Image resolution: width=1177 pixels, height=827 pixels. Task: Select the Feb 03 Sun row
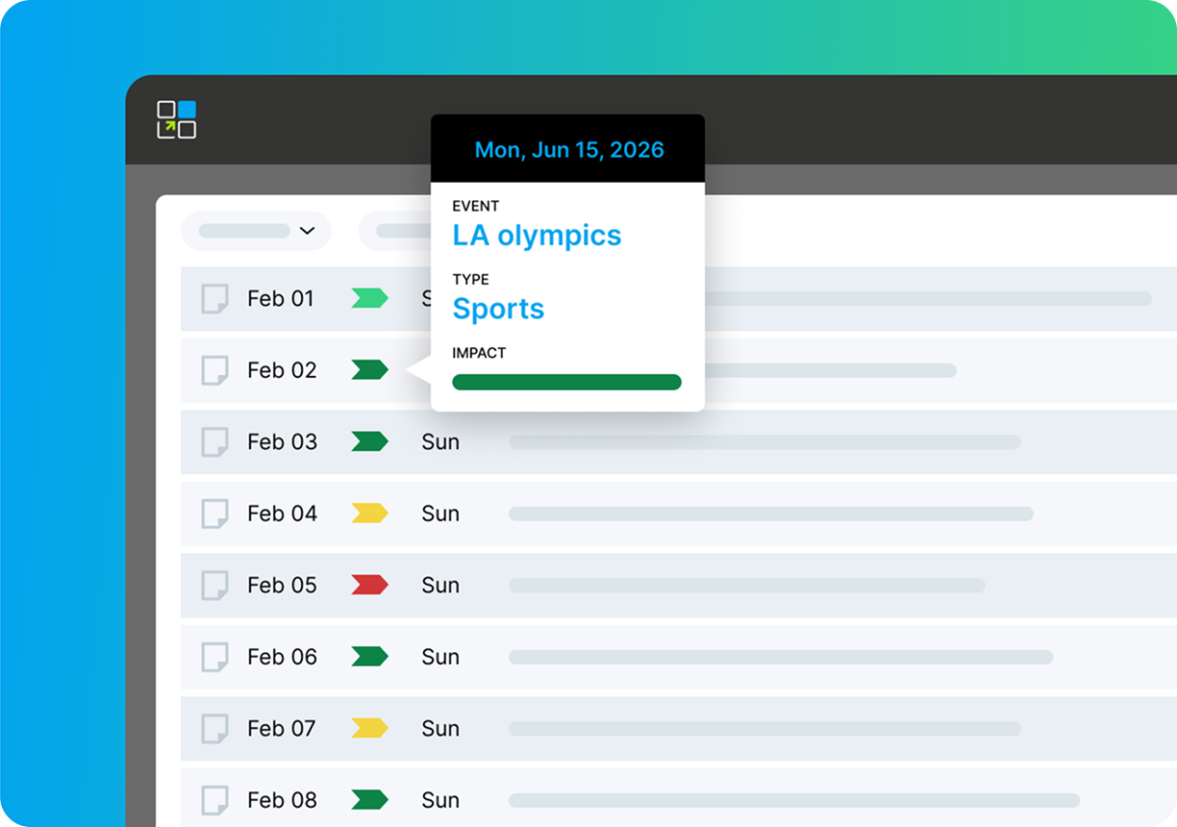click(440, 441)
